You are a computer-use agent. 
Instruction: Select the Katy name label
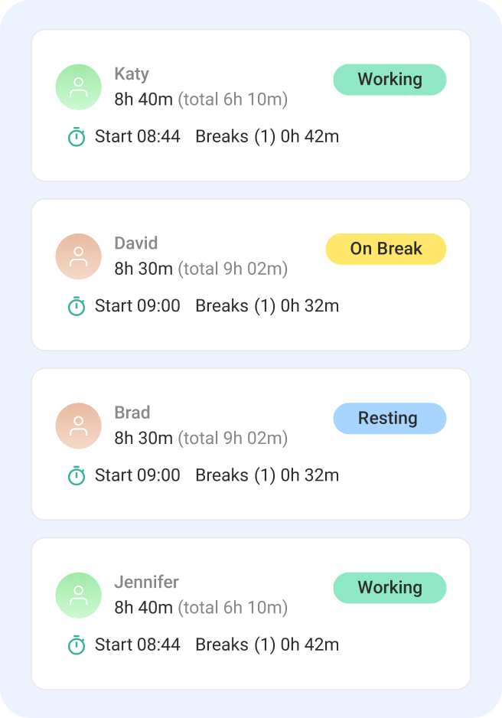pos(132,74)
